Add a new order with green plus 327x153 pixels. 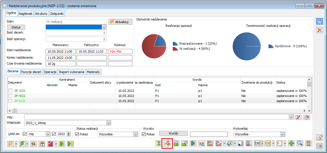(x=292, y=143)
